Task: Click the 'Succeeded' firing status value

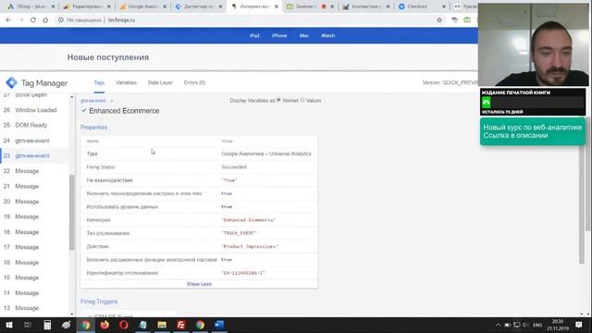Action: tap(234, 166)
